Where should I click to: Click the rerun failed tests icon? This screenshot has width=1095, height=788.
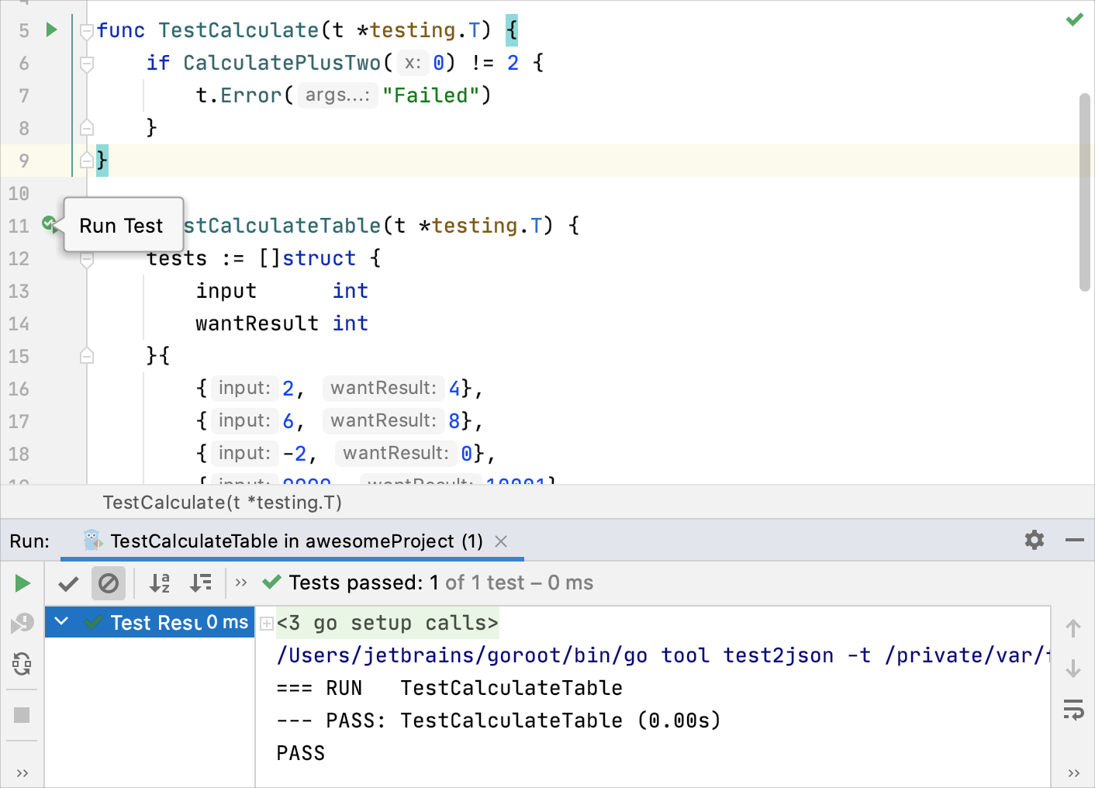(22, 623)
